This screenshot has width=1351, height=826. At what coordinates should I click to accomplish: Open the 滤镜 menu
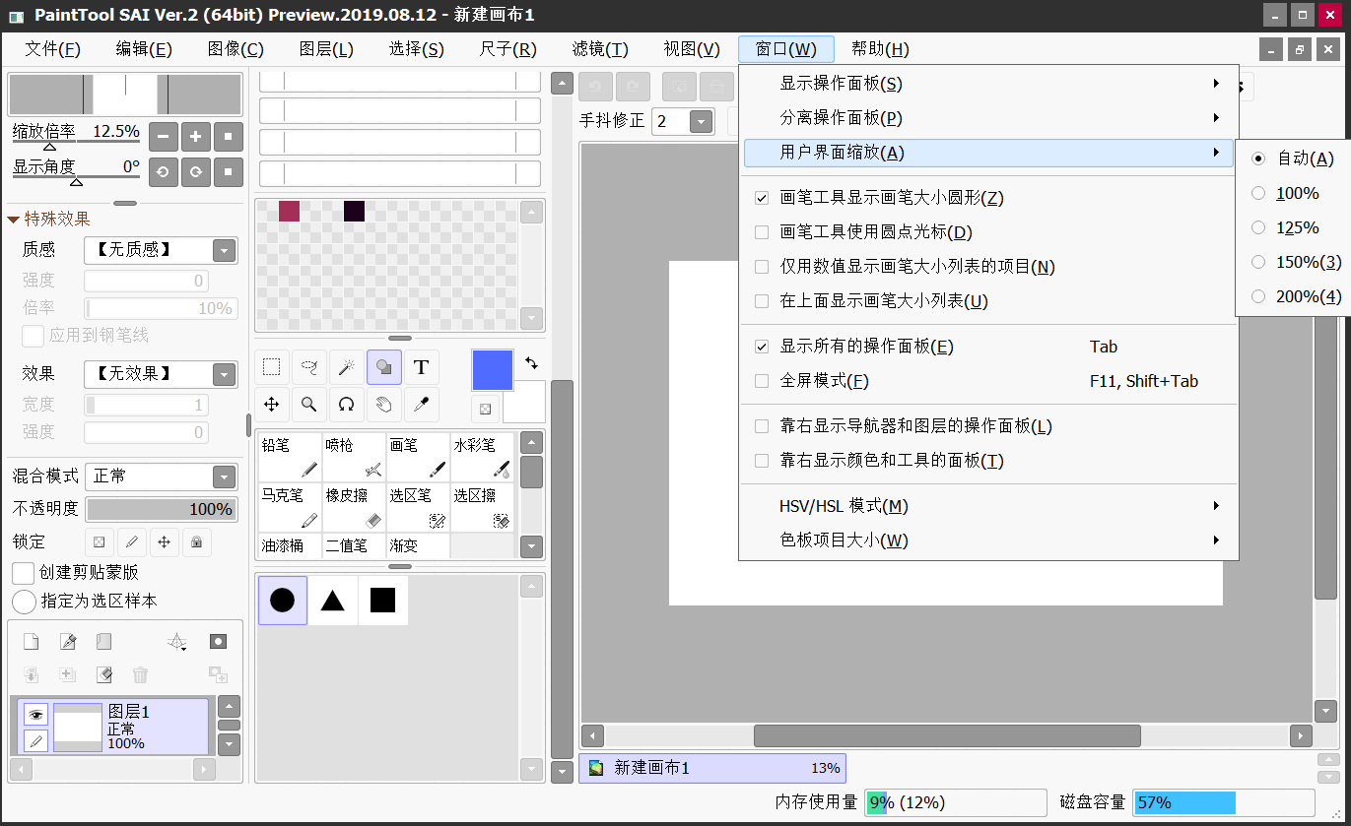click(x=600, y=49)
